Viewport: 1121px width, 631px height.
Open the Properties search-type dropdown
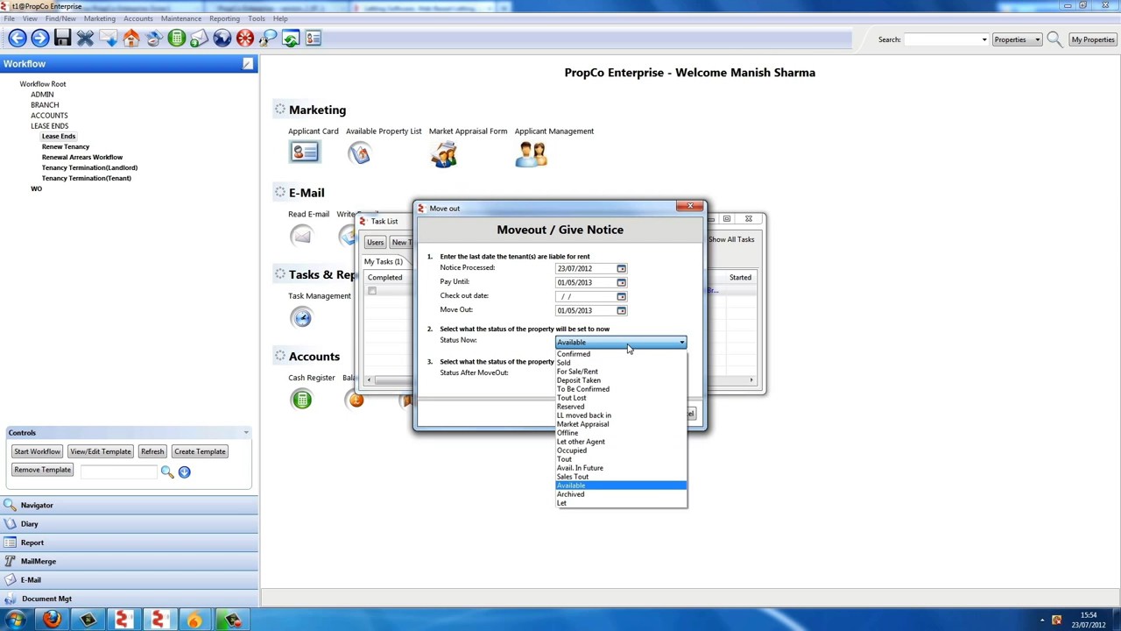(x=1017, y=39)
